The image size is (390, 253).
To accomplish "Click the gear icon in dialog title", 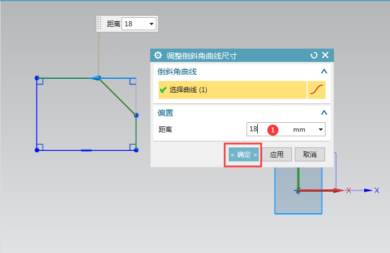I will pos(158,55).
